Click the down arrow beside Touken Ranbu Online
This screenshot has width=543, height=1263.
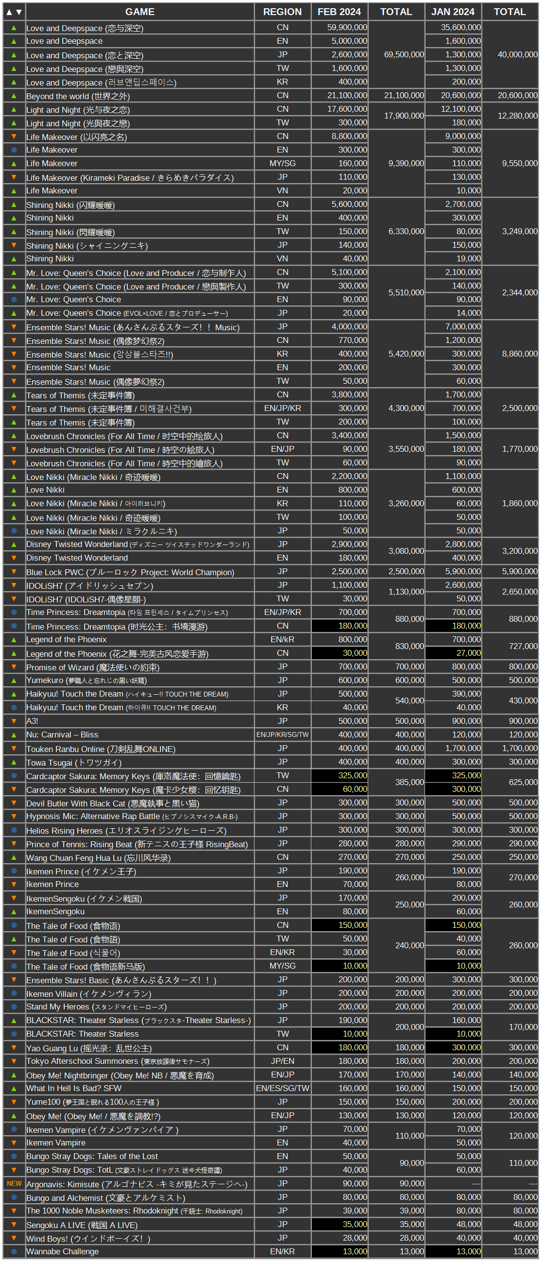click(x=14, y=748)
